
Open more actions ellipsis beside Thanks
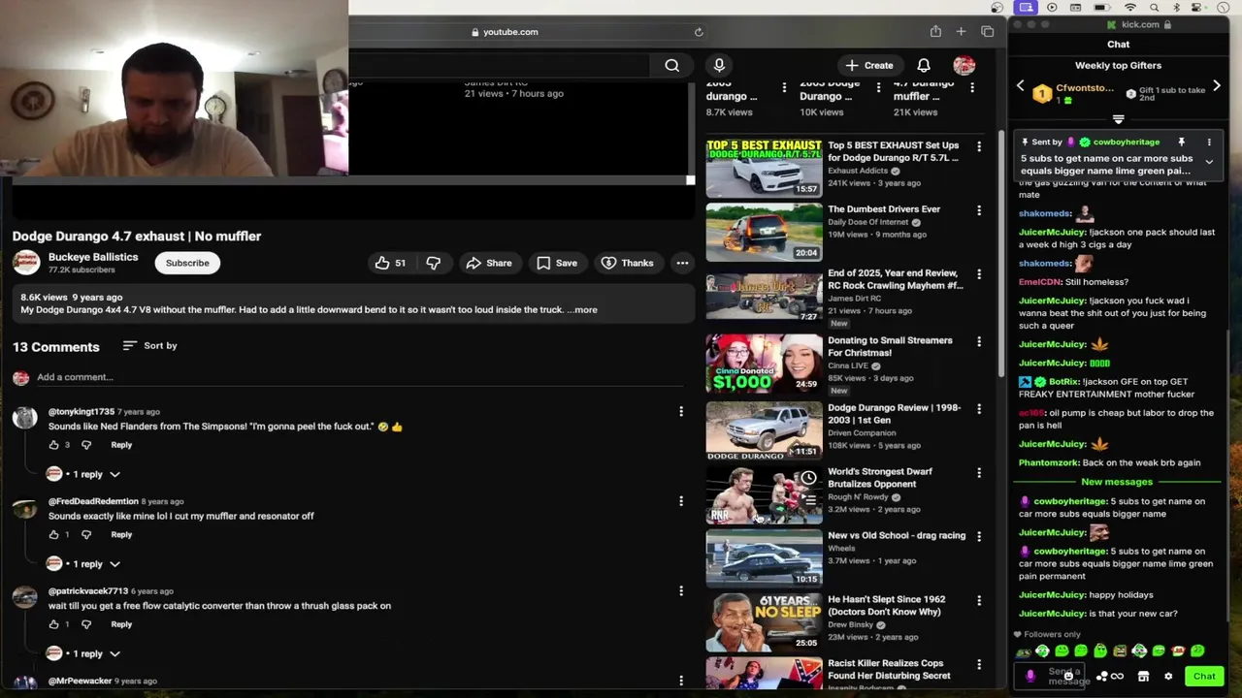coord(682,263)
